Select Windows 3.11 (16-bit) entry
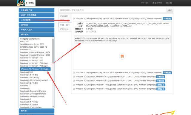This screenshot has height=115, width=191. point(30,77)
